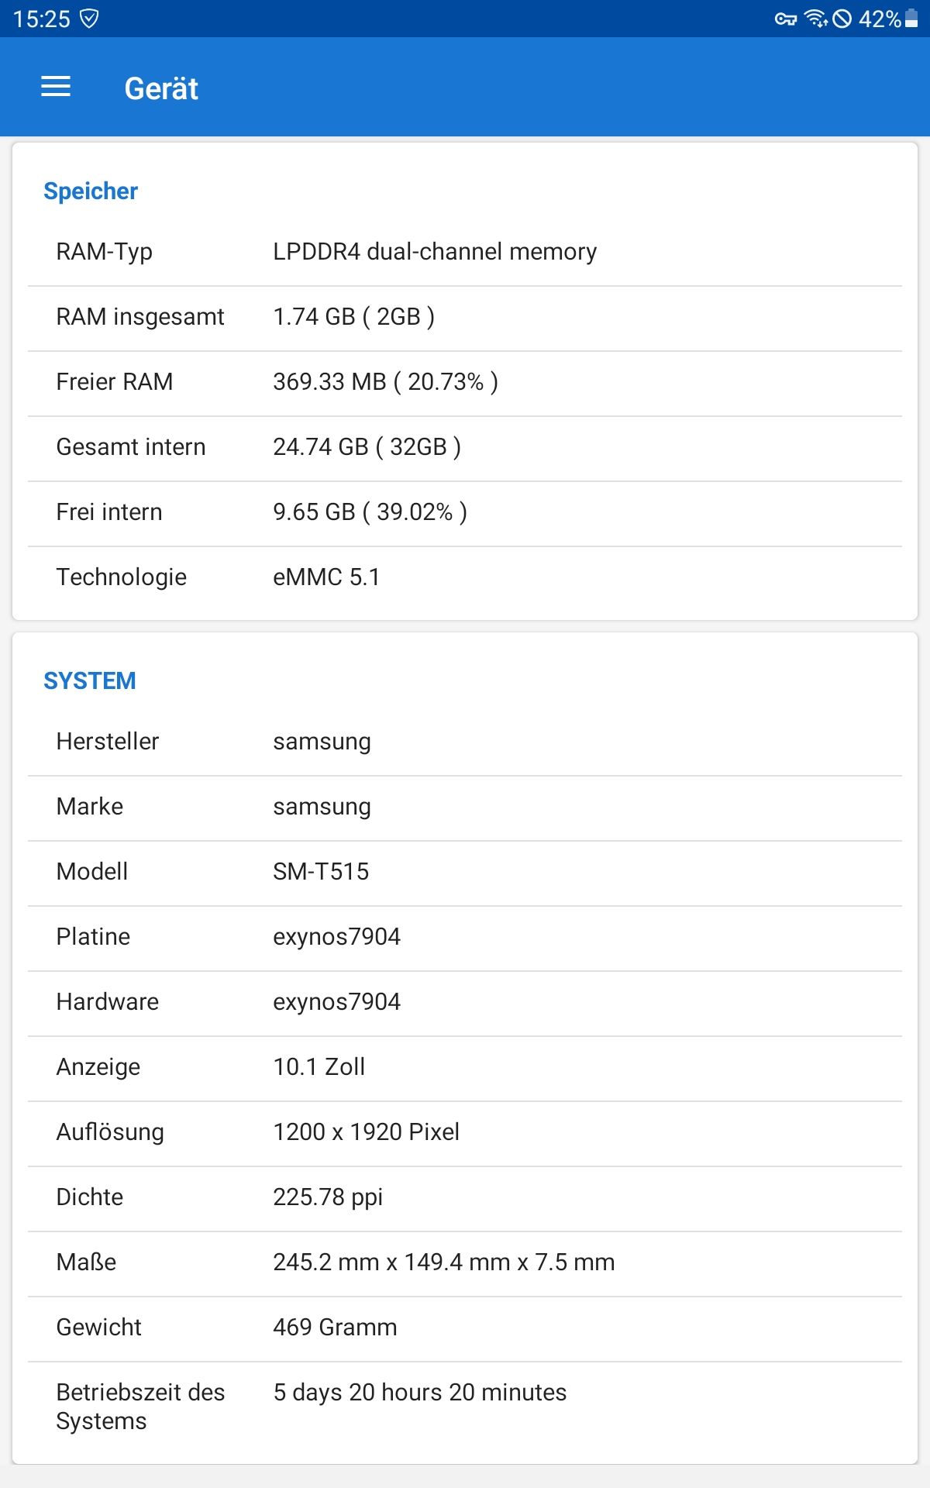Select the Technologie eMMC 5.1 row
The image size is (930, 1488).
coord(465,577)
